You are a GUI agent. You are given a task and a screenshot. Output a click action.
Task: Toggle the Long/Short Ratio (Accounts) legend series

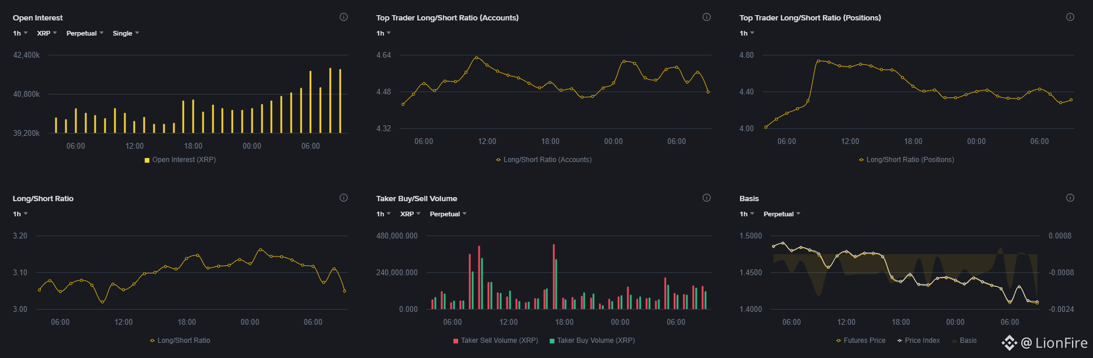pos(544,160)
